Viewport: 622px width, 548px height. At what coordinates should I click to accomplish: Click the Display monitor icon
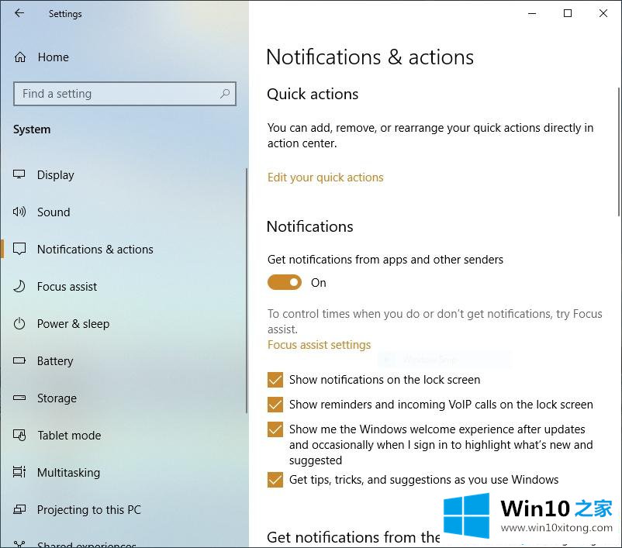pos(19,174)
